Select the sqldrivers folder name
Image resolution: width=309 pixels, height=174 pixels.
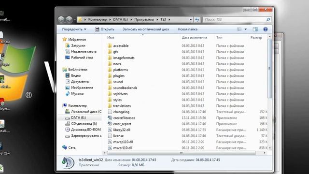tap(120, 94)
